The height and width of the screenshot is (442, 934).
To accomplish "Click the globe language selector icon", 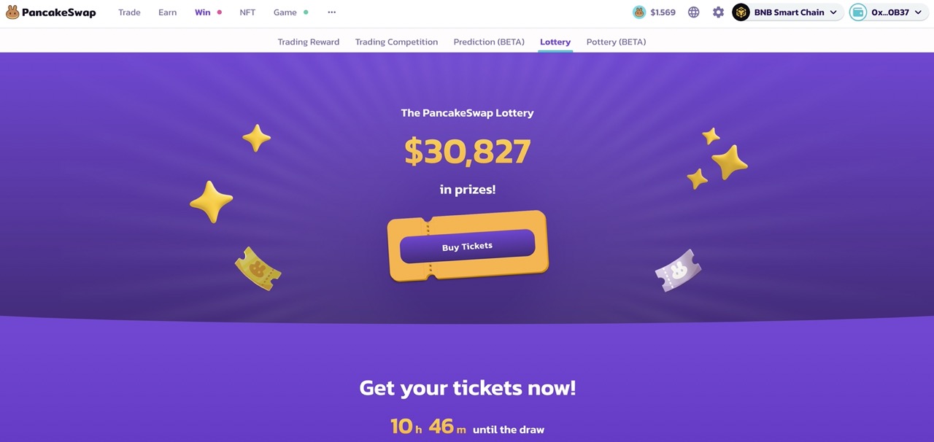I will coord(693,12).
